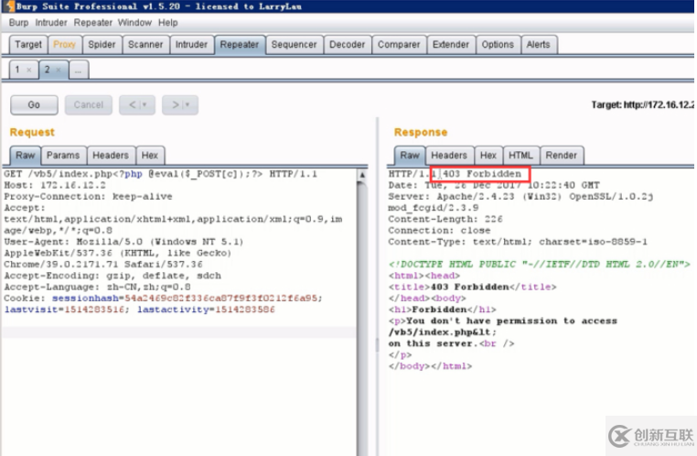Close Repeater tab 2 with its x
Viewport: 697px width, 456px height.
59,70
